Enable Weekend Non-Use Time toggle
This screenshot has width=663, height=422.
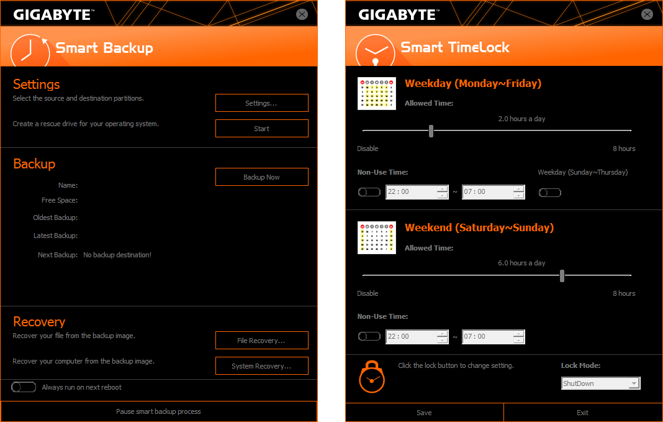click(x=369, y=336)
